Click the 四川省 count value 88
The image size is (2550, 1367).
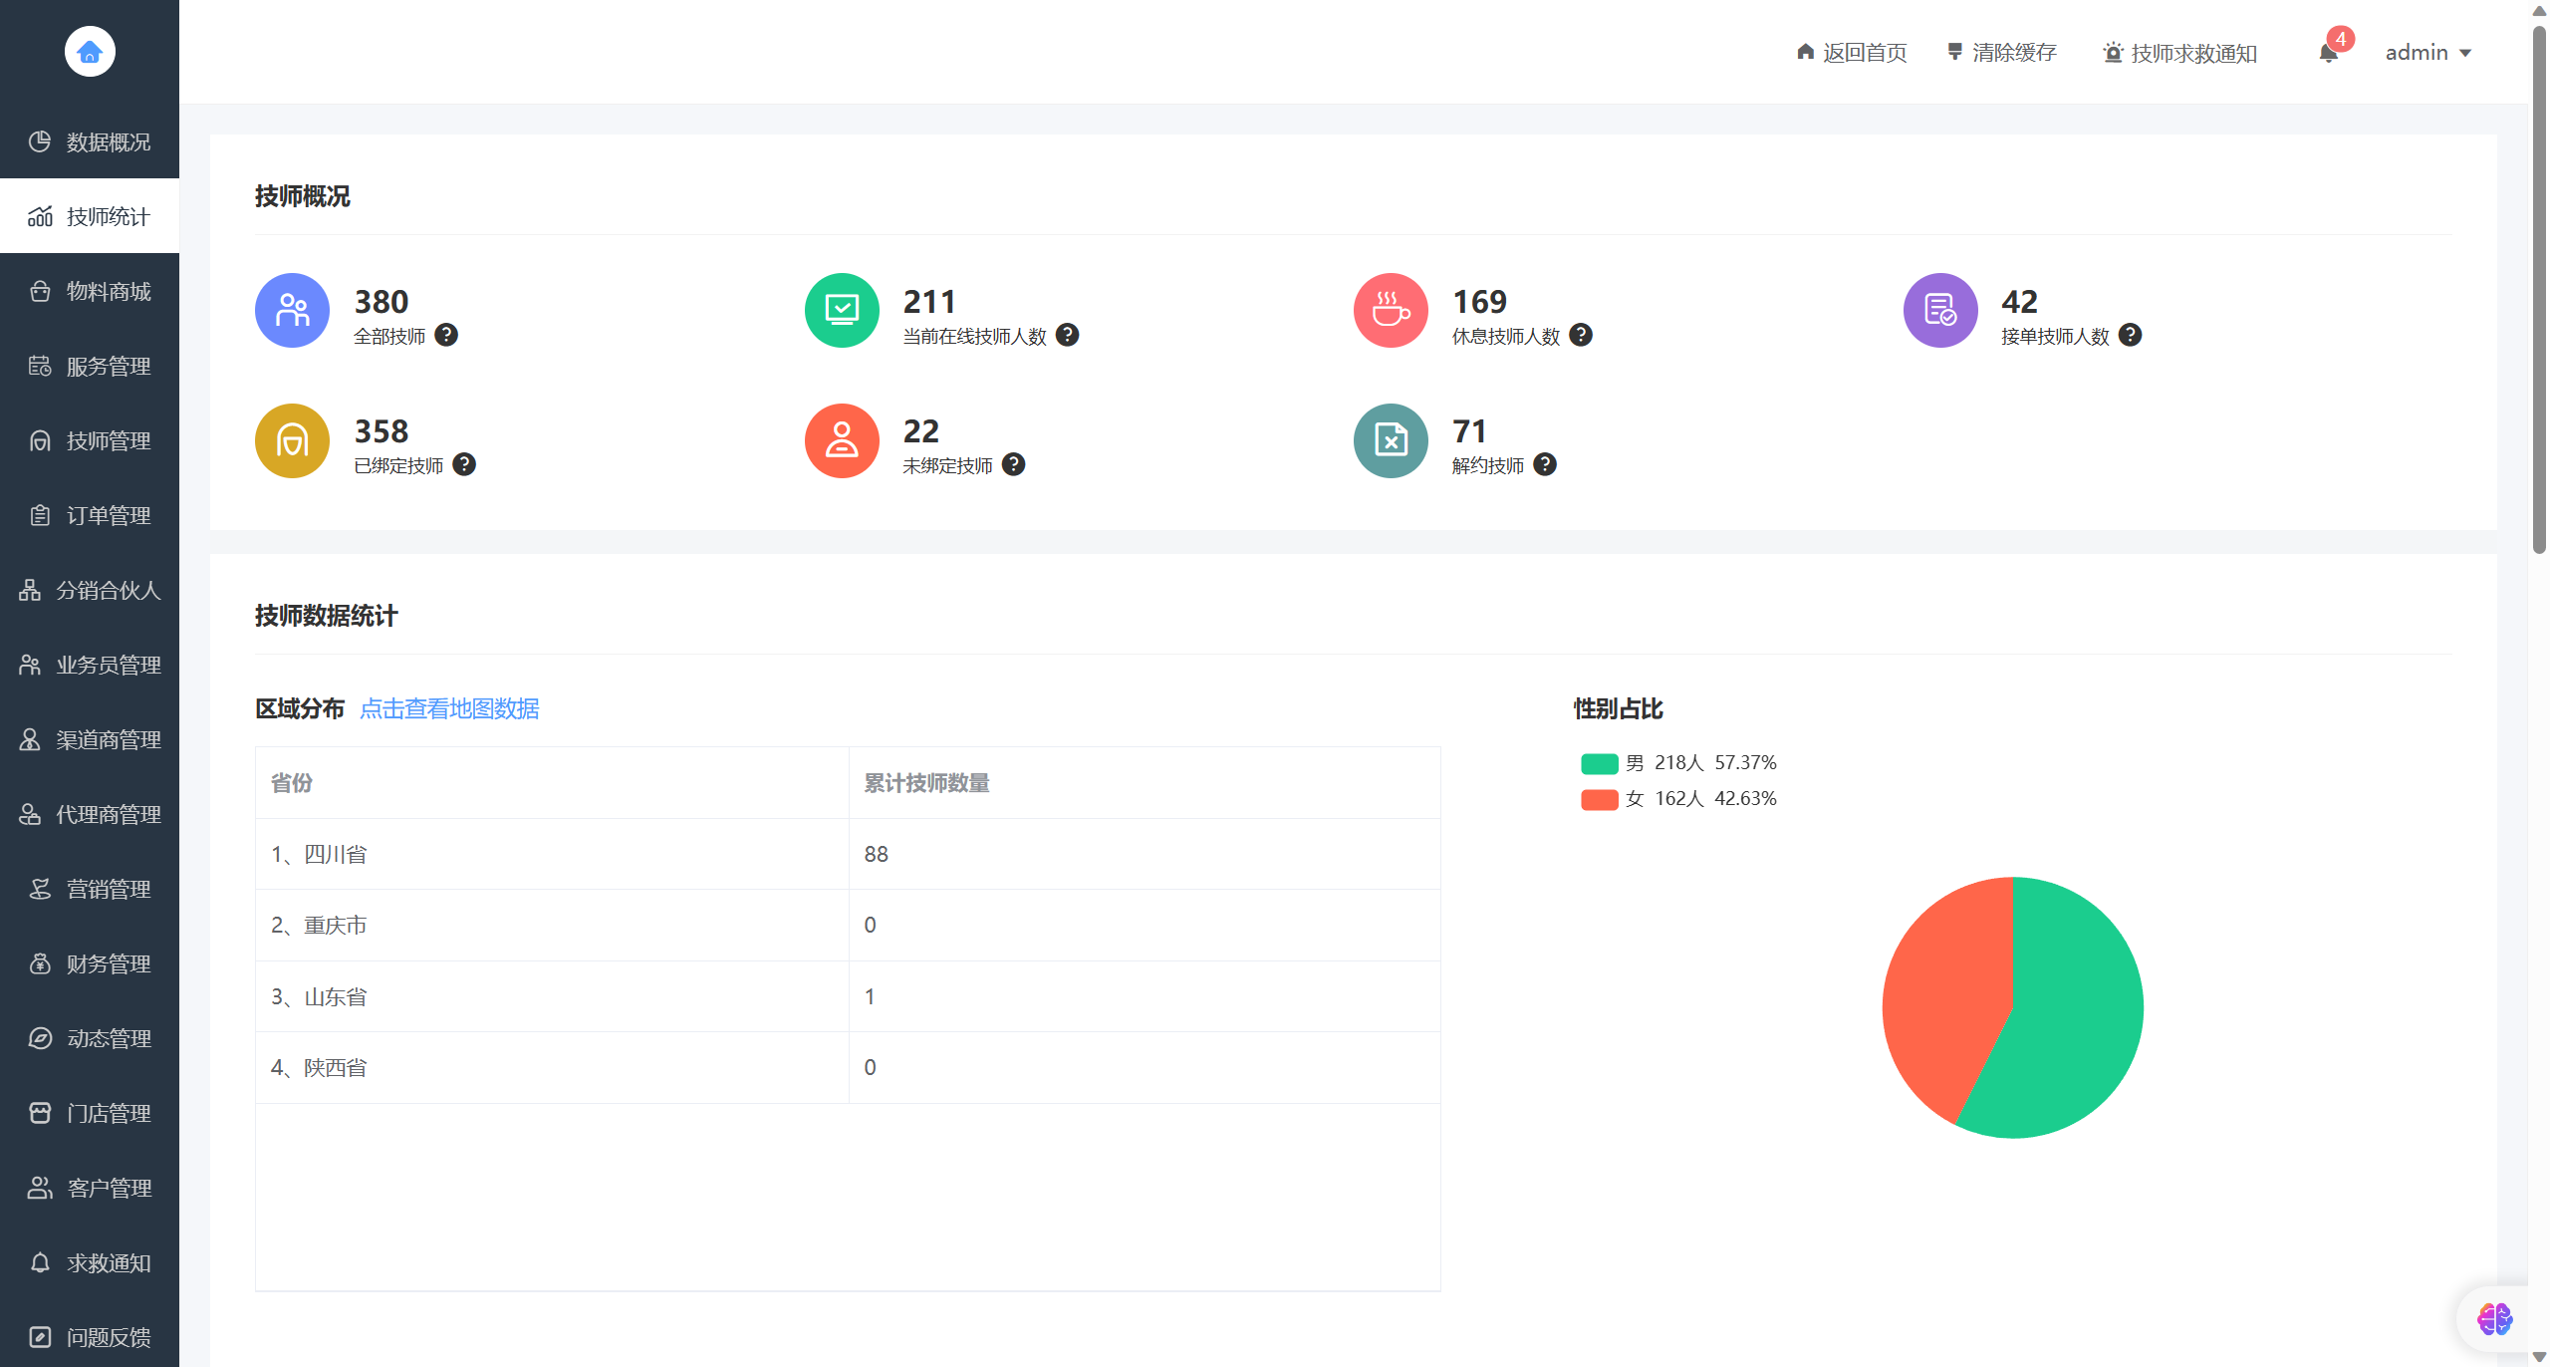(x=876, y=854)
